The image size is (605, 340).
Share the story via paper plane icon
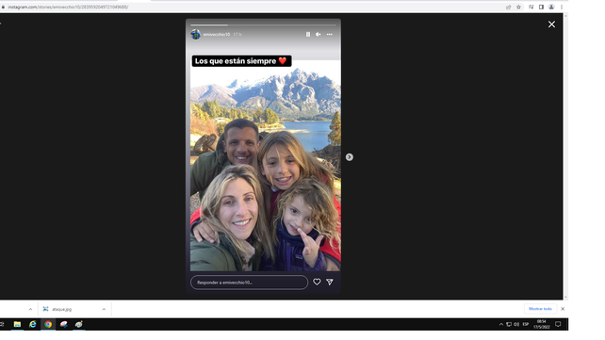tap(330, 283)
